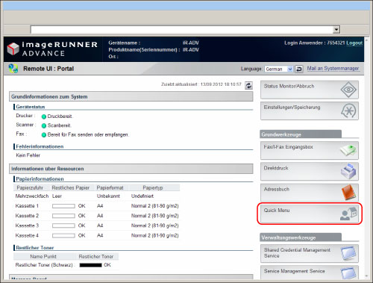
Task: Click Kassette 1 paper level bar
Action: point(63,206)
